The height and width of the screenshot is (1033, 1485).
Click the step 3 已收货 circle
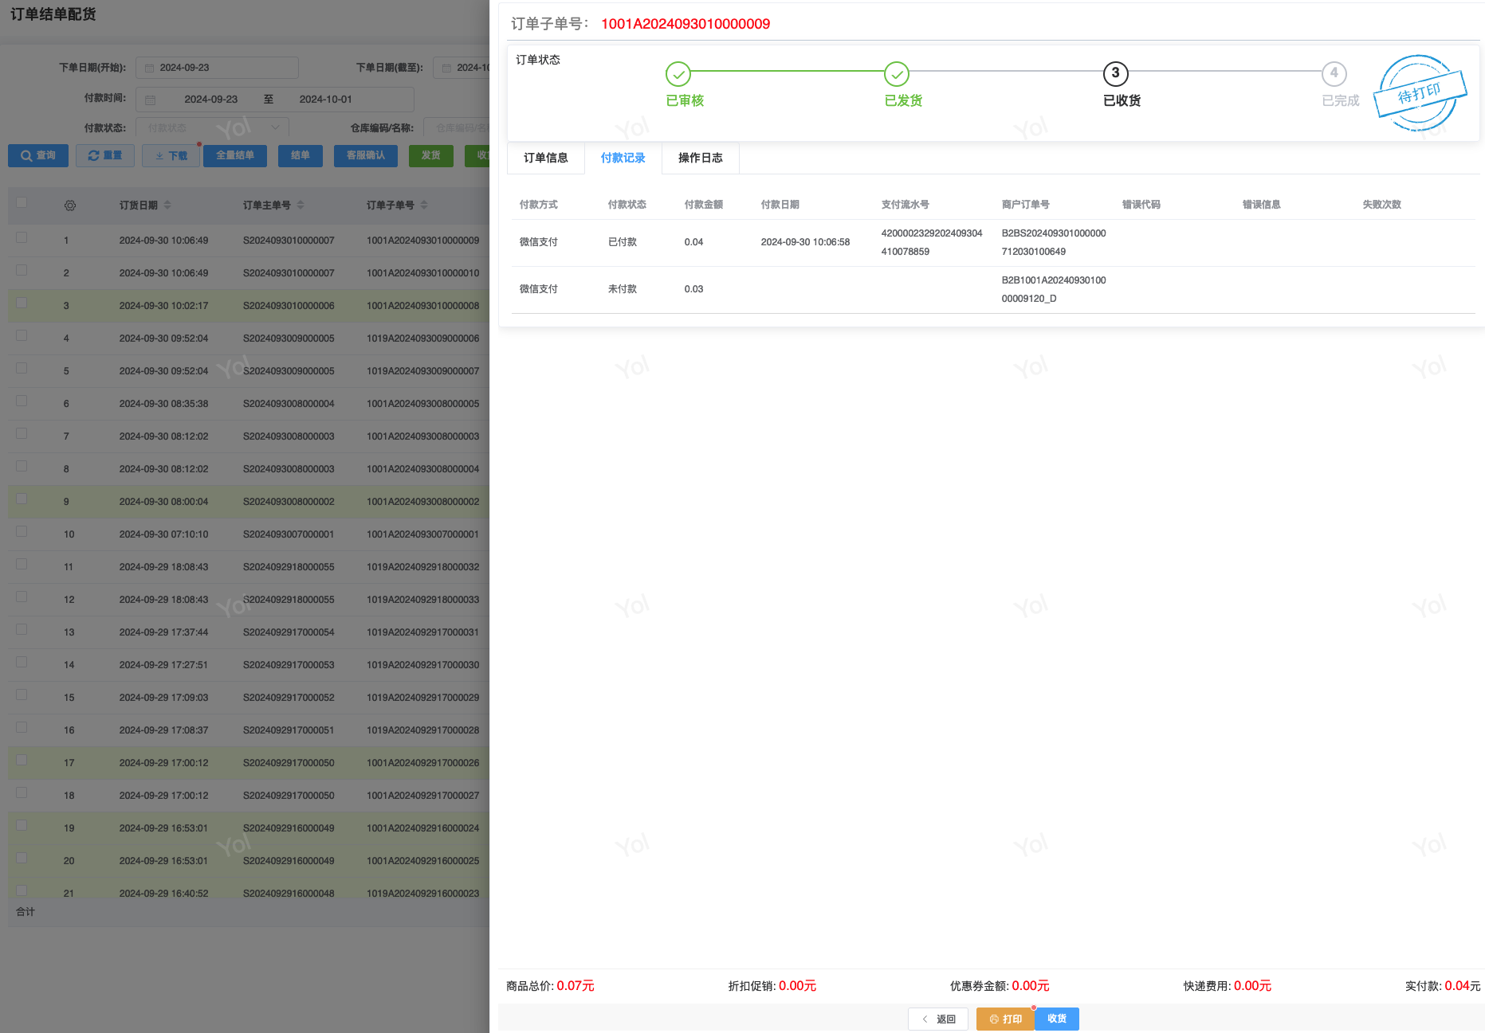click(1114, 74)
